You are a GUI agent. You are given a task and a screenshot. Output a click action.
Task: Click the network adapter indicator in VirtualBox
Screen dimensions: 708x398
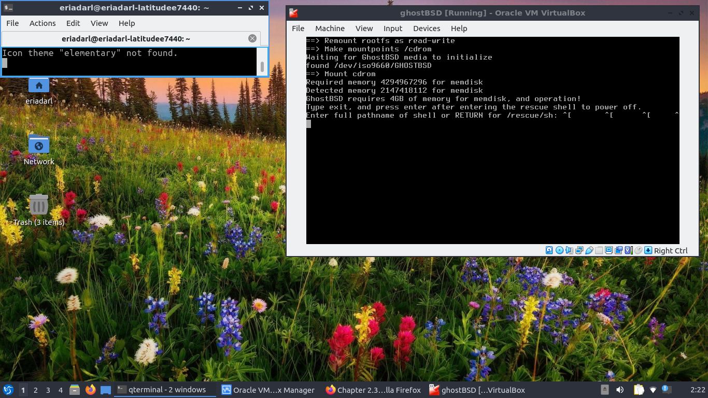(579, 250)
